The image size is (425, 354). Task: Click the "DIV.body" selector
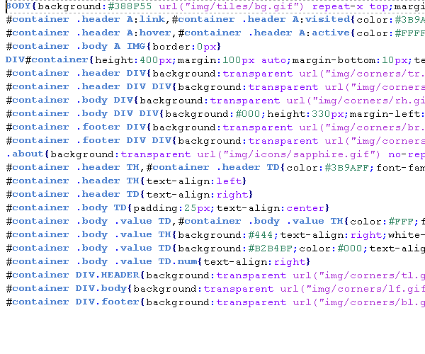tap(101, 289)
